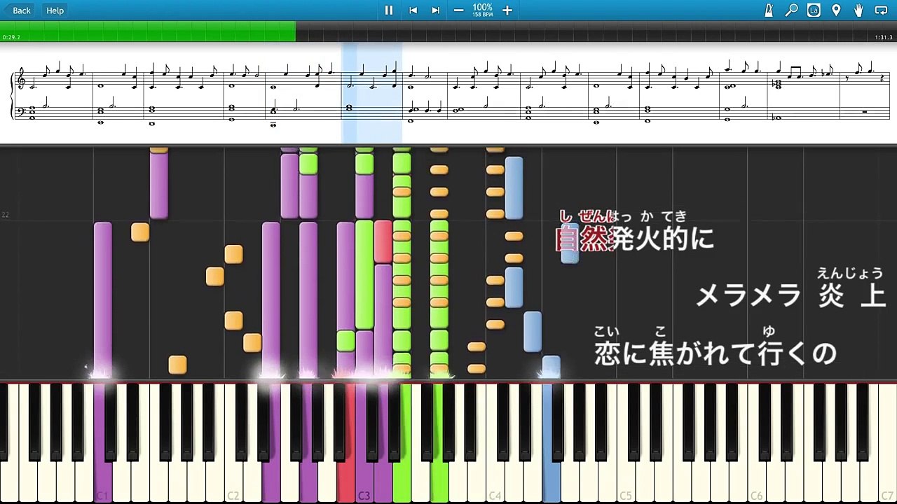Increase playback speed with plus icon
The image size is (897, 504).
(x=507, y=10)
